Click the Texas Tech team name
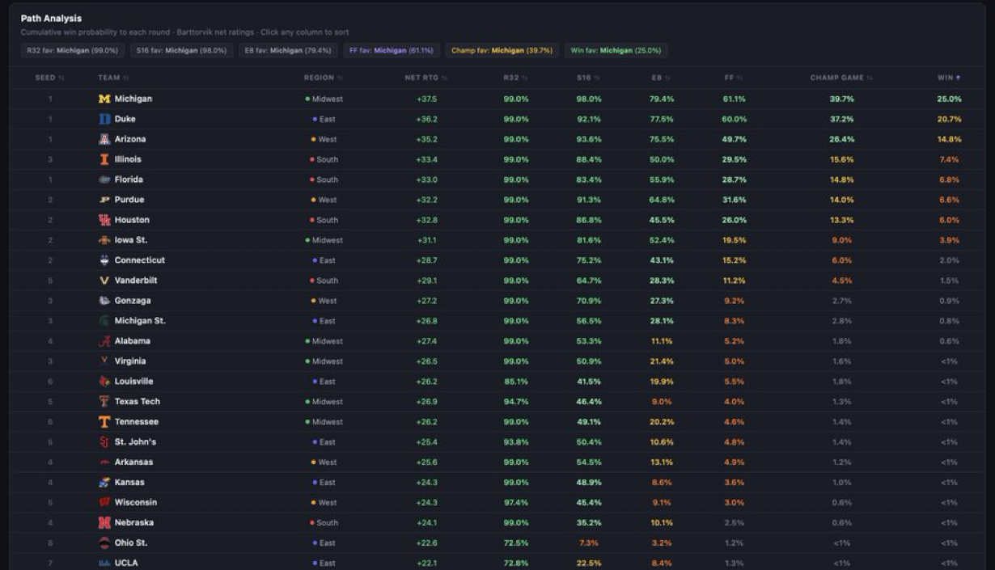The image size is (995, 570). pos(138,402)
